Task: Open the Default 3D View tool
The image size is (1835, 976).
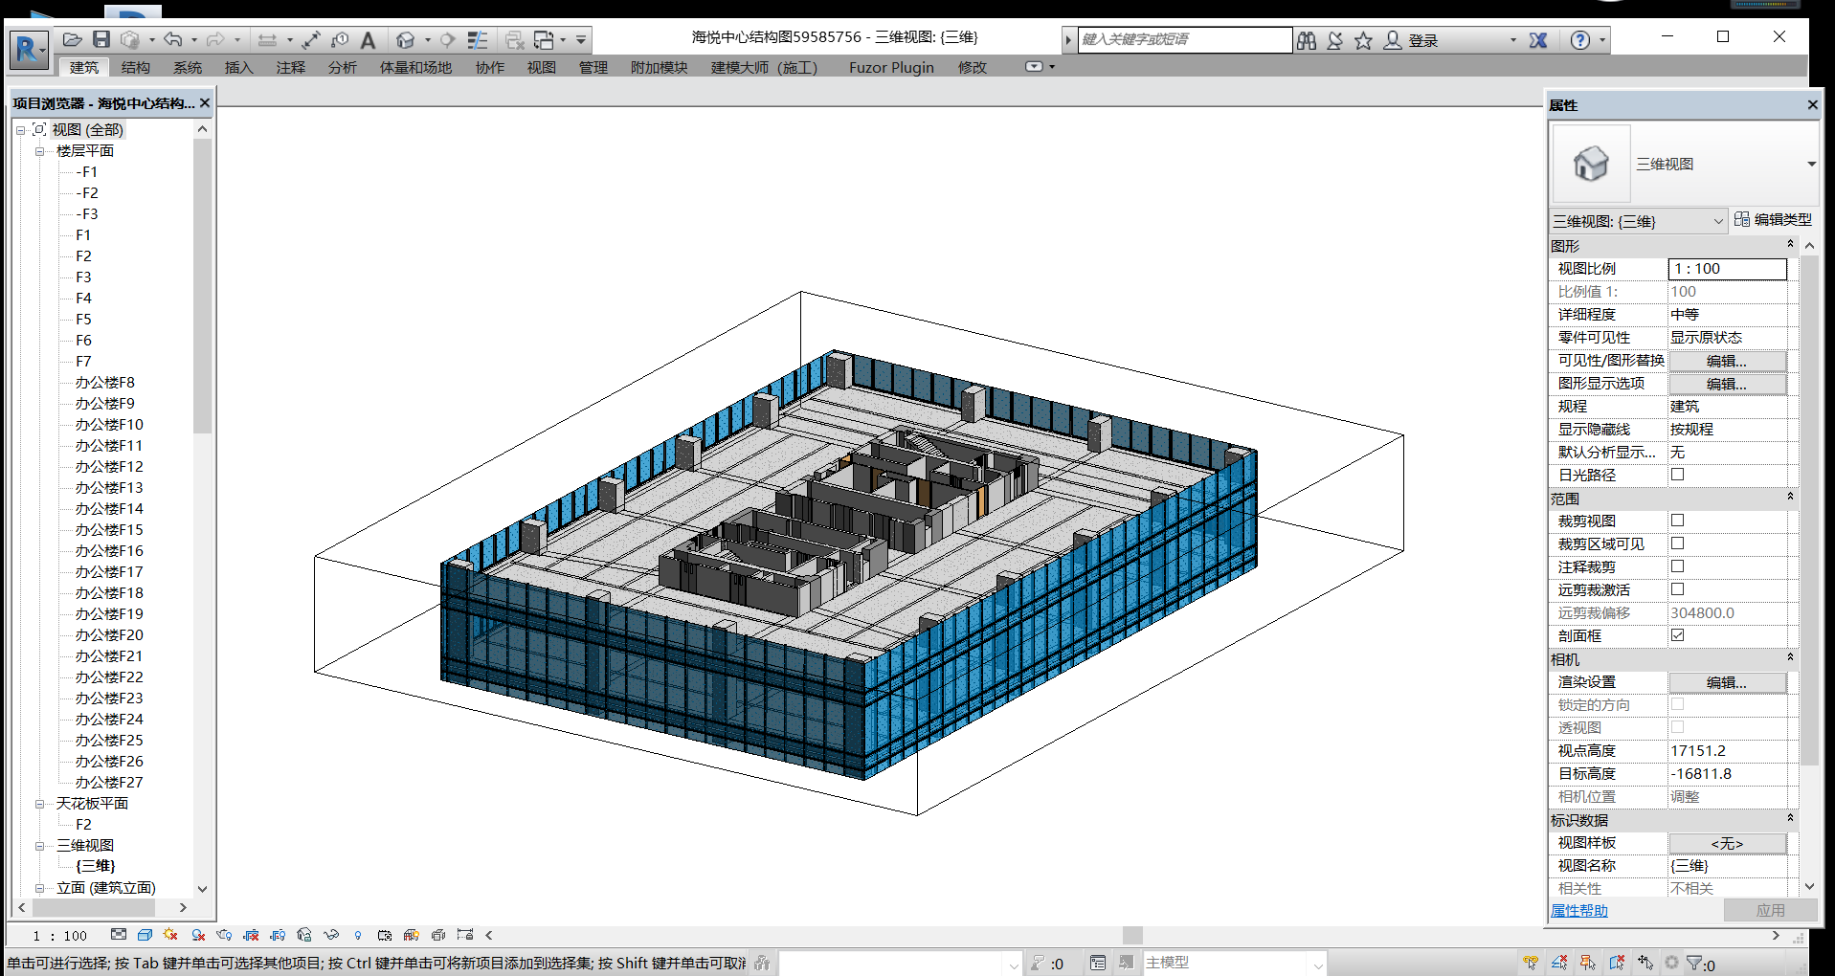Action: [406, 39]
